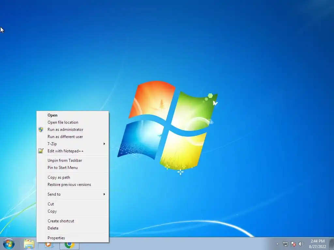Choose Restore previous versions
334x250 pixels.
pos(73,185)
